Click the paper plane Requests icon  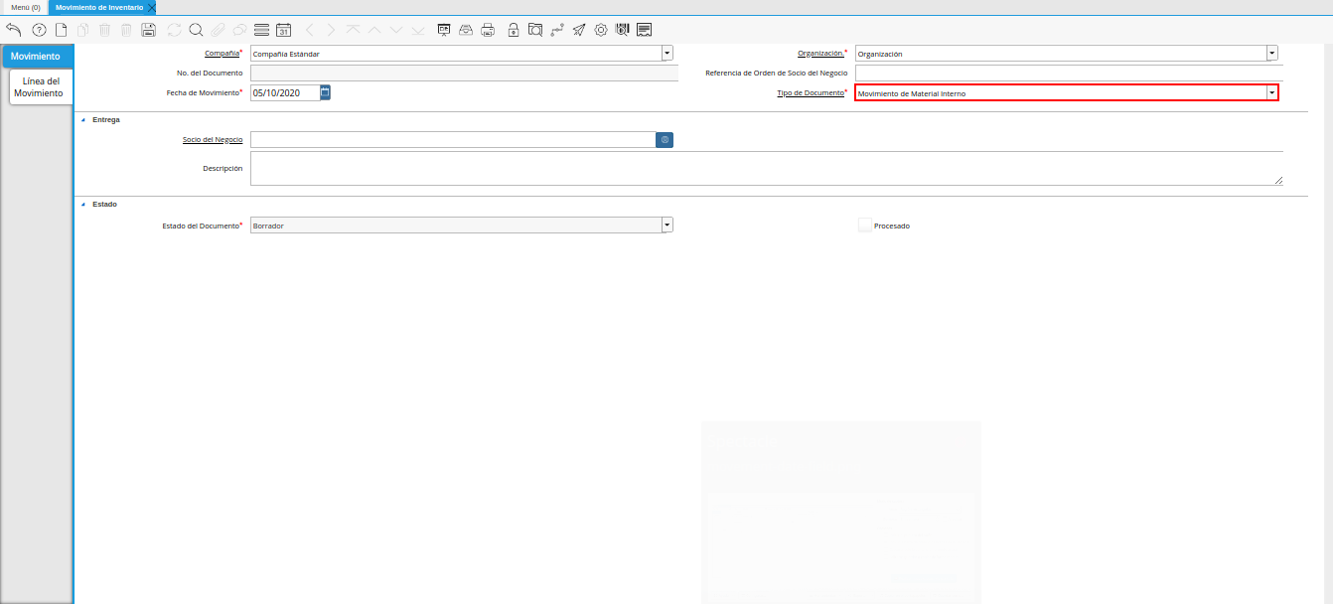579,30
